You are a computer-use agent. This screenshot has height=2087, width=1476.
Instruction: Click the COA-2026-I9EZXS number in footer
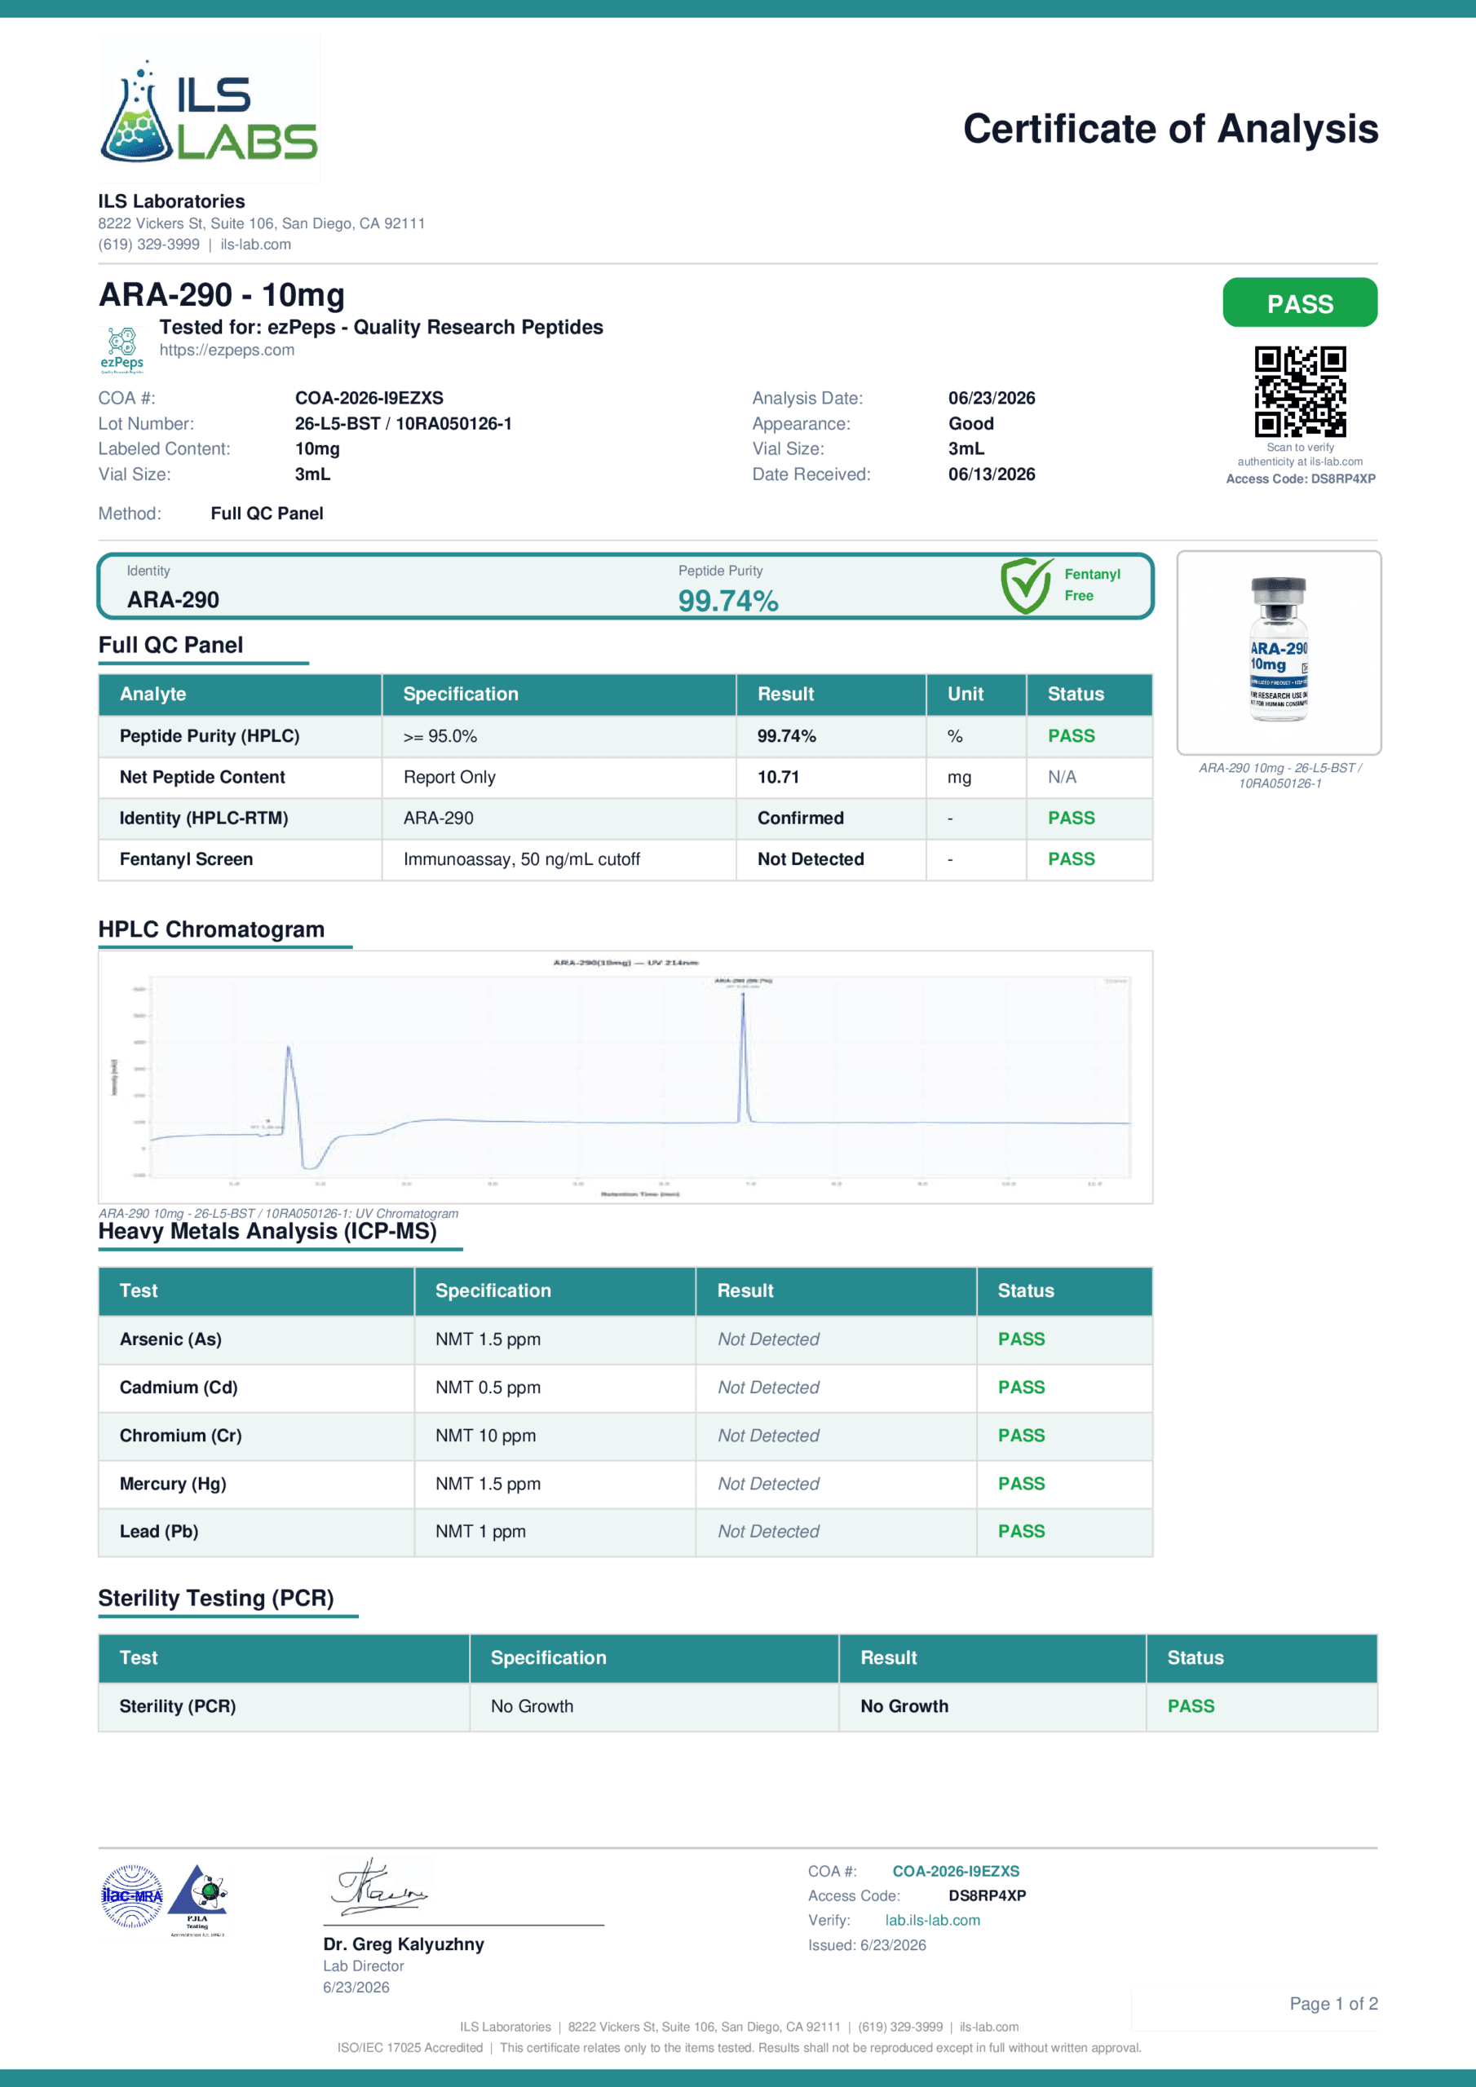click(956, 1871)
